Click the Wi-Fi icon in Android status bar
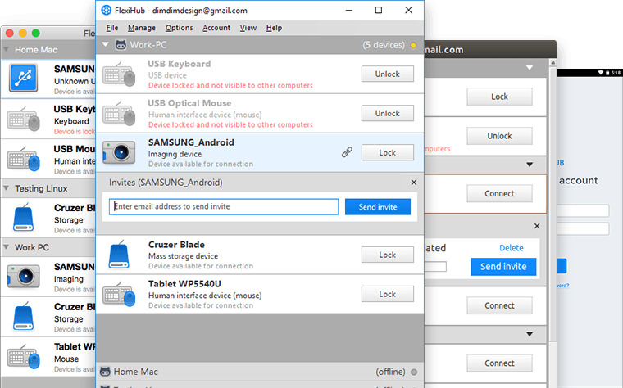623x388 pixels. [x=601, y=73]
